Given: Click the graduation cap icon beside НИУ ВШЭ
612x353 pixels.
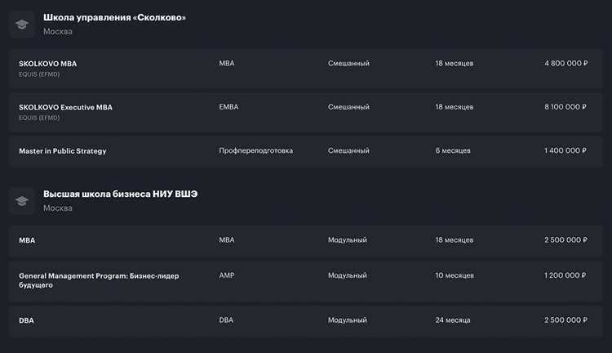Looking at the screenshot, I should [22, 200].
